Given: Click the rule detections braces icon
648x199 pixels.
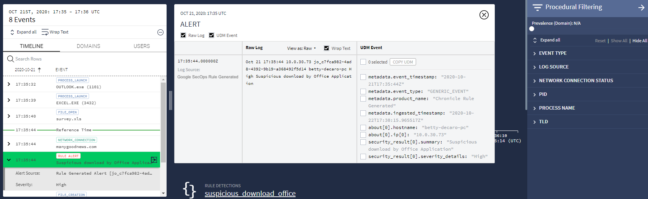Looking at the screenshot, I should click(x=189, y=189).
